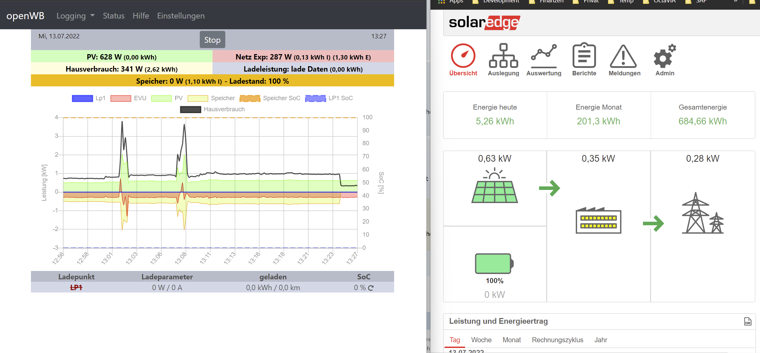Viewport: 760px width, 353px height.
Task: Refresh the LP1 SoC value
Action: (x=371, y=288)
